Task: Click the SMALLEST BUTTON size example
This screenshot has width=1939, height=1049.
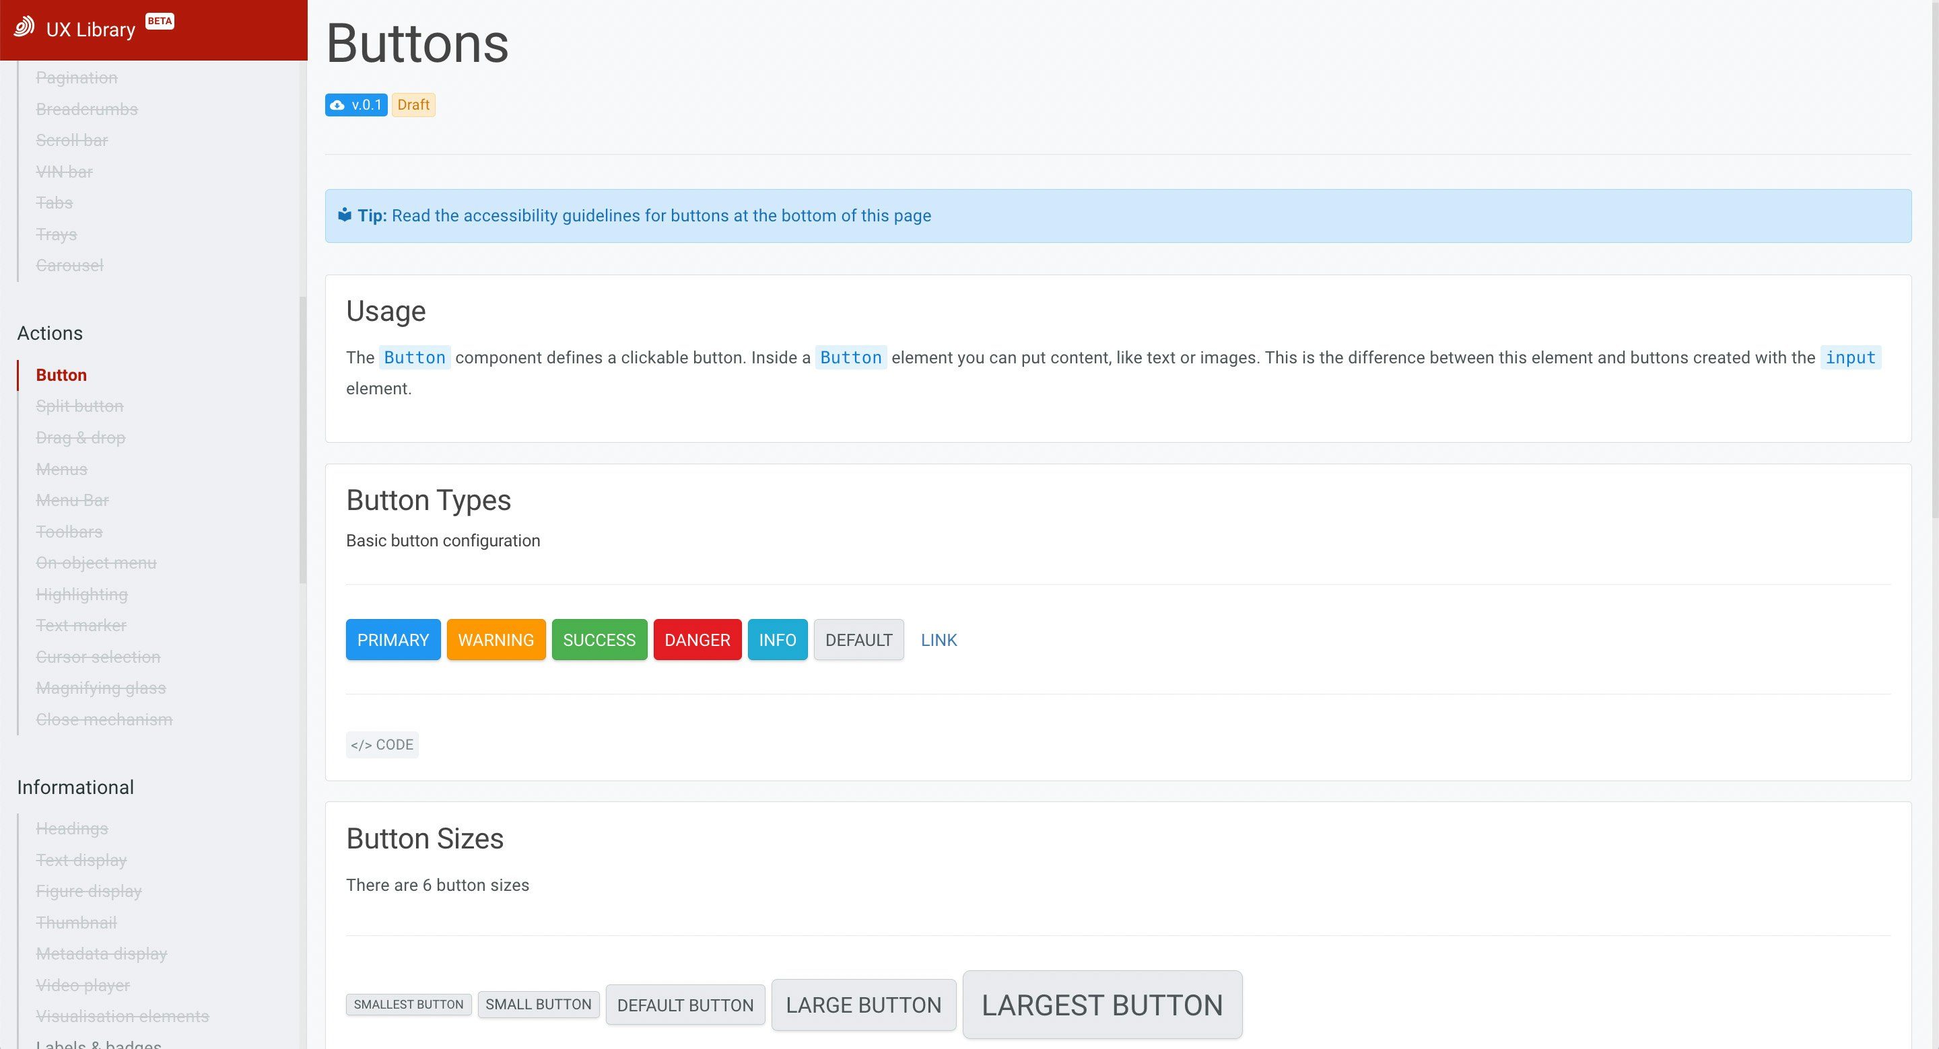Action: tap(408, 1004)
